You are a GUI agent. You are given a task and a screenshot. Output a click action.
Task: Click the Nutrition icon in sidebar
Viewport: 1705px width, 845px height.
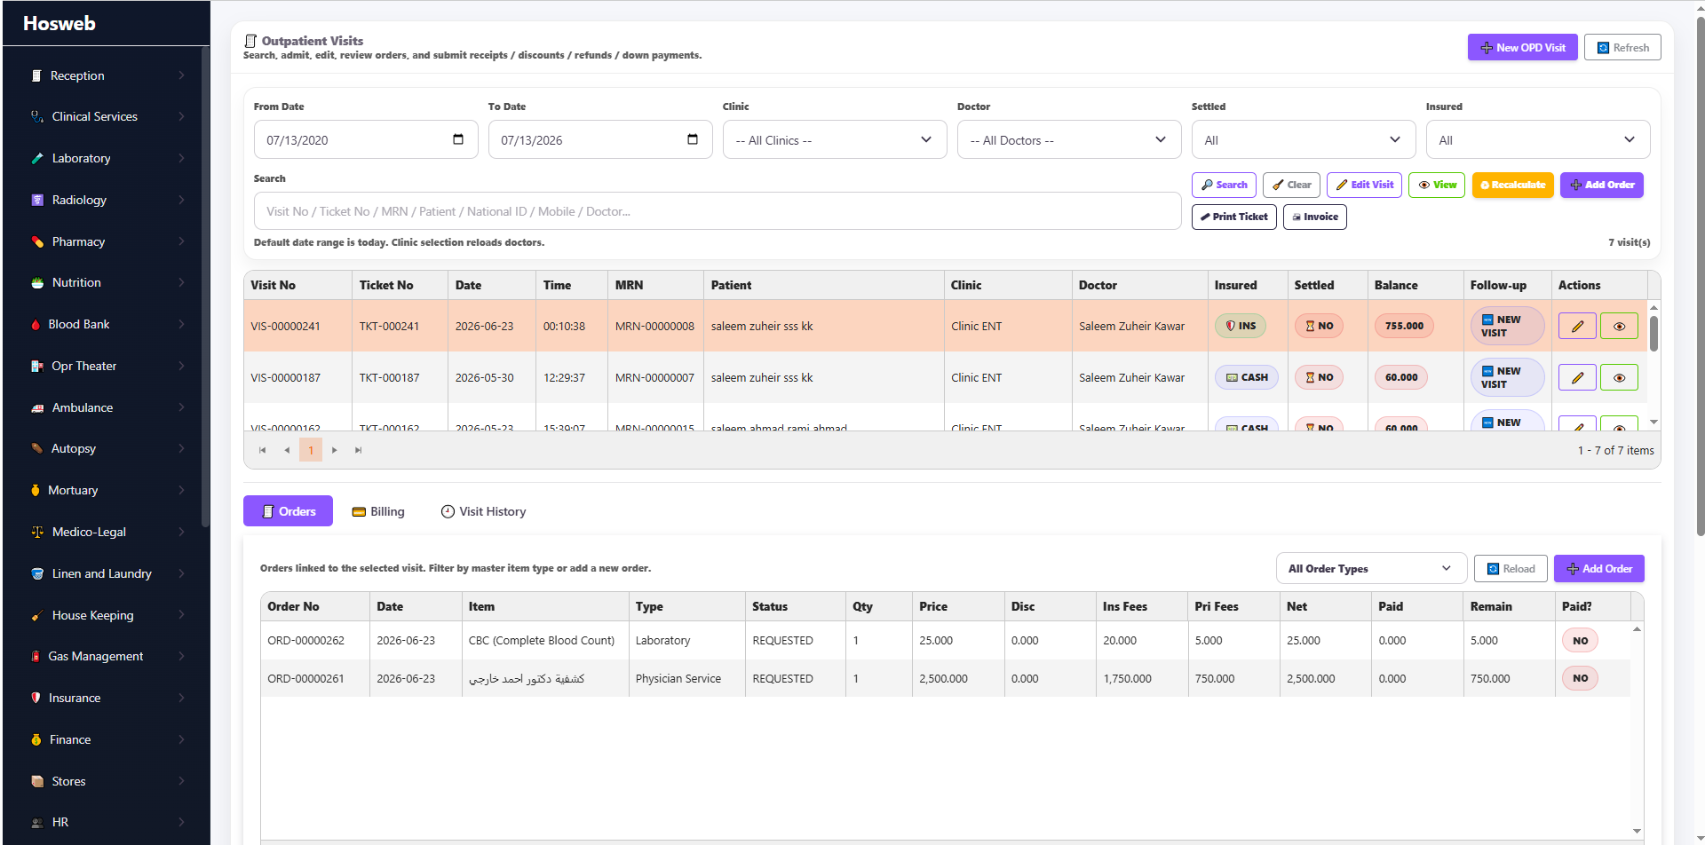tap(37, 282)
